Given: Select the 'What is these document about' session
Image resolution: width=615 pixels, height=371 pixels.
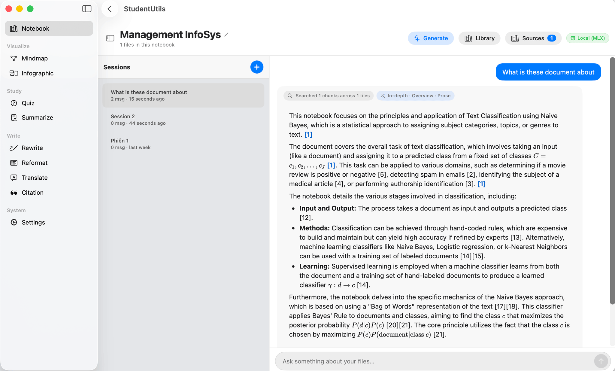Looking at the screenshot, I should click(x=183, y=95).
